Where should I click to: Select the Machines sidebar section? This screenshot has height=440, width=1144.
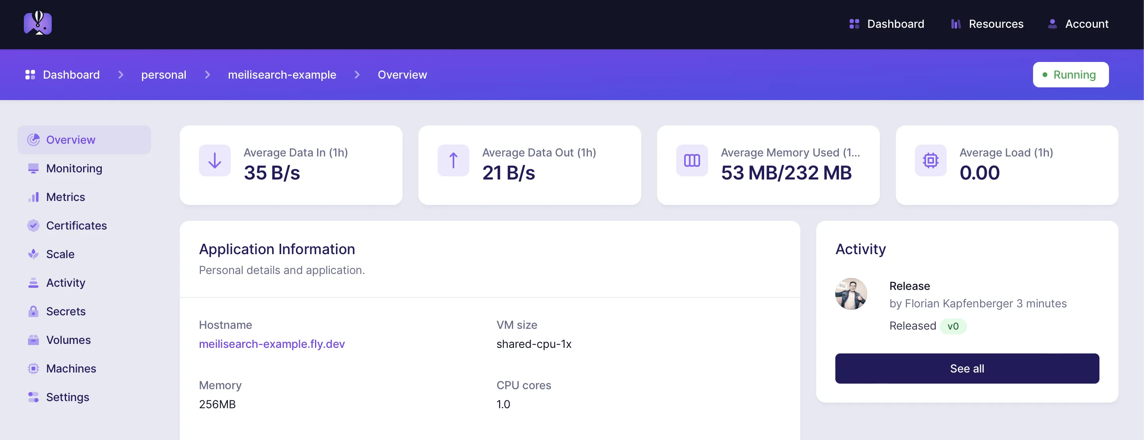84,369
